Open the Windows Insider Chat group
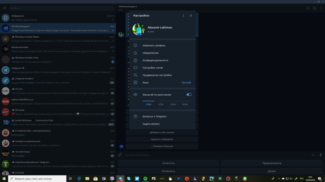The width and height of the screenshot is (325, 182). point(58,60)
